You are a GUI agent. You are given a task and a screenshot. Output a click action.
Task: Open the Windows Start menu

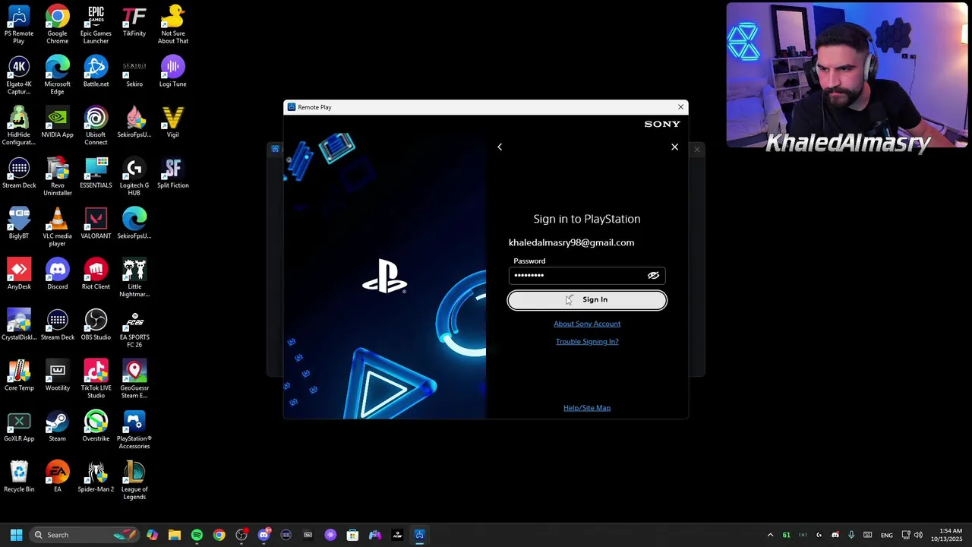click(x=16, y=535)
